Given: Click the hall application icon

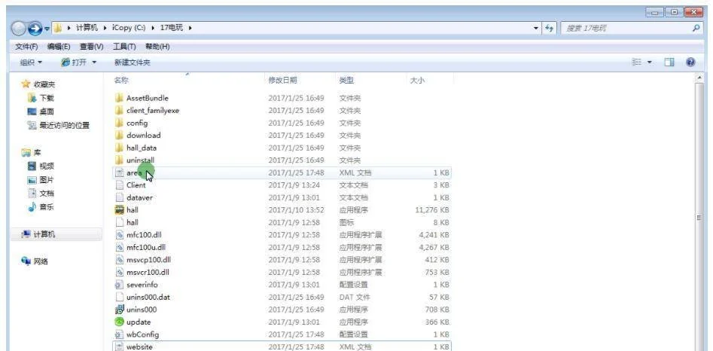Looking at the screenshot, I should point(119,210).
